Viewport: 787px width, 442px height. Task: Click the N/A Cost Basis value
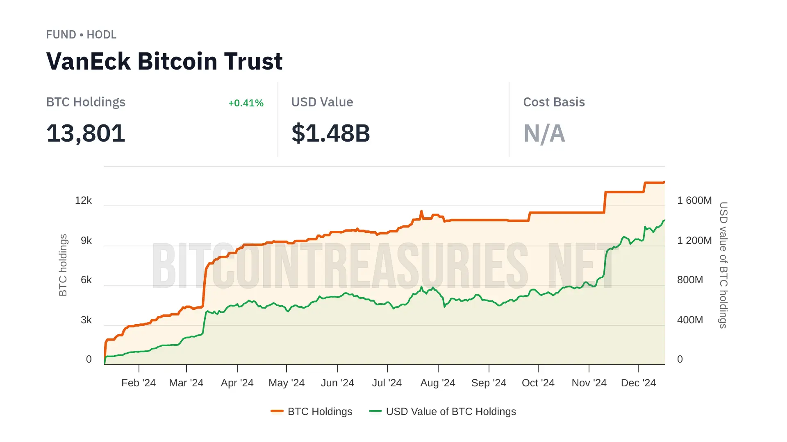[x=544, y=133]
